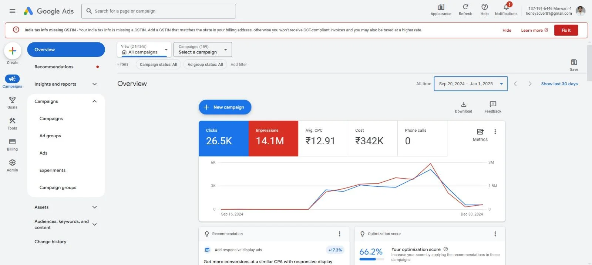The image size is (592, 265).
Task: Open the Metrics selector icon
Action: (480, 132)
